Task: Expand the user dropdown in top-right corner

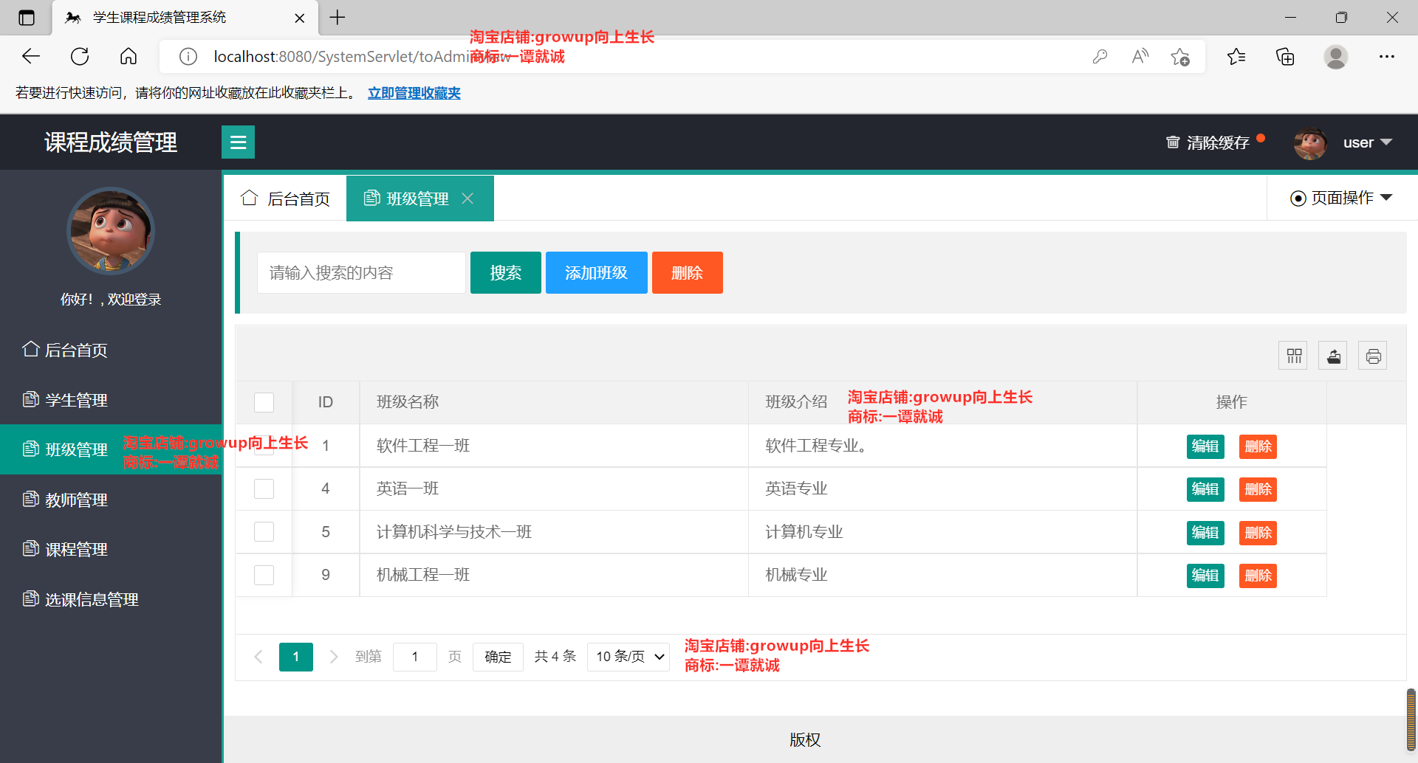Action: click(1367, 142)
